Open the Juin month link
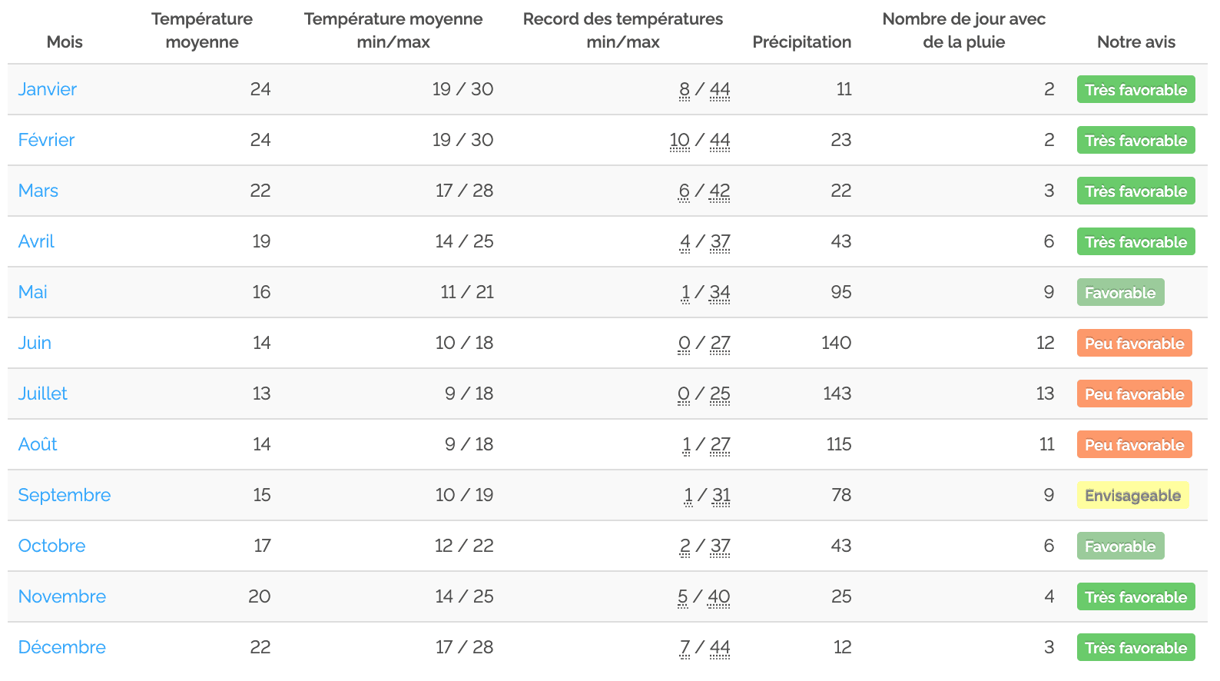The width and height of the screenshot is (1220, 681). (x=35, y=343)
